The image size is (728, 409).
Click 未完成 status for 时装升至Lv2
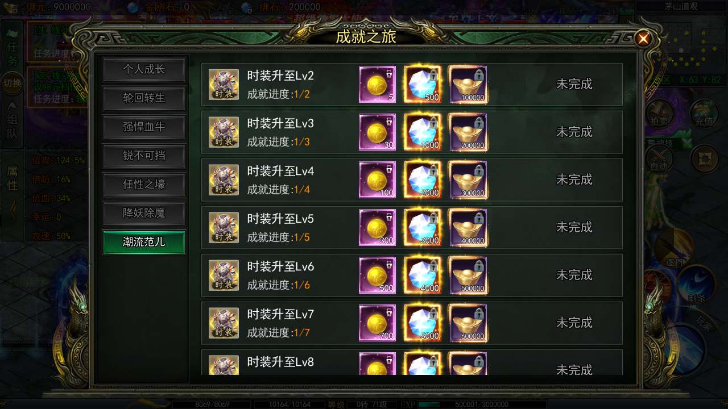coord(574,84)
